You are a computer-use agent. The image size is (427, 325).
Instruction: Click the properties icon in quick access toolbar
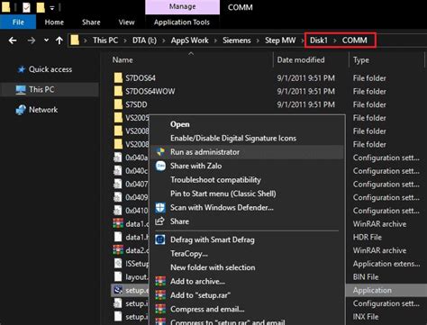(x=26, y=7)
